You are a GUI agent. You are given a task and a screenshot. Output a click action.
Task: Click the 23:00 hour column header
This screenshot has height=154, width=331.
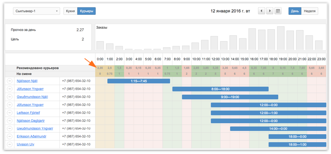pos(321,59)
